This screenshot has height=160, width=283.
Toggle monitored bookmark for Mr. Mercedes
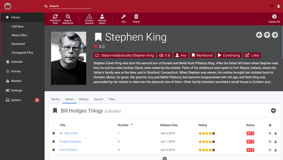point(54,133)
